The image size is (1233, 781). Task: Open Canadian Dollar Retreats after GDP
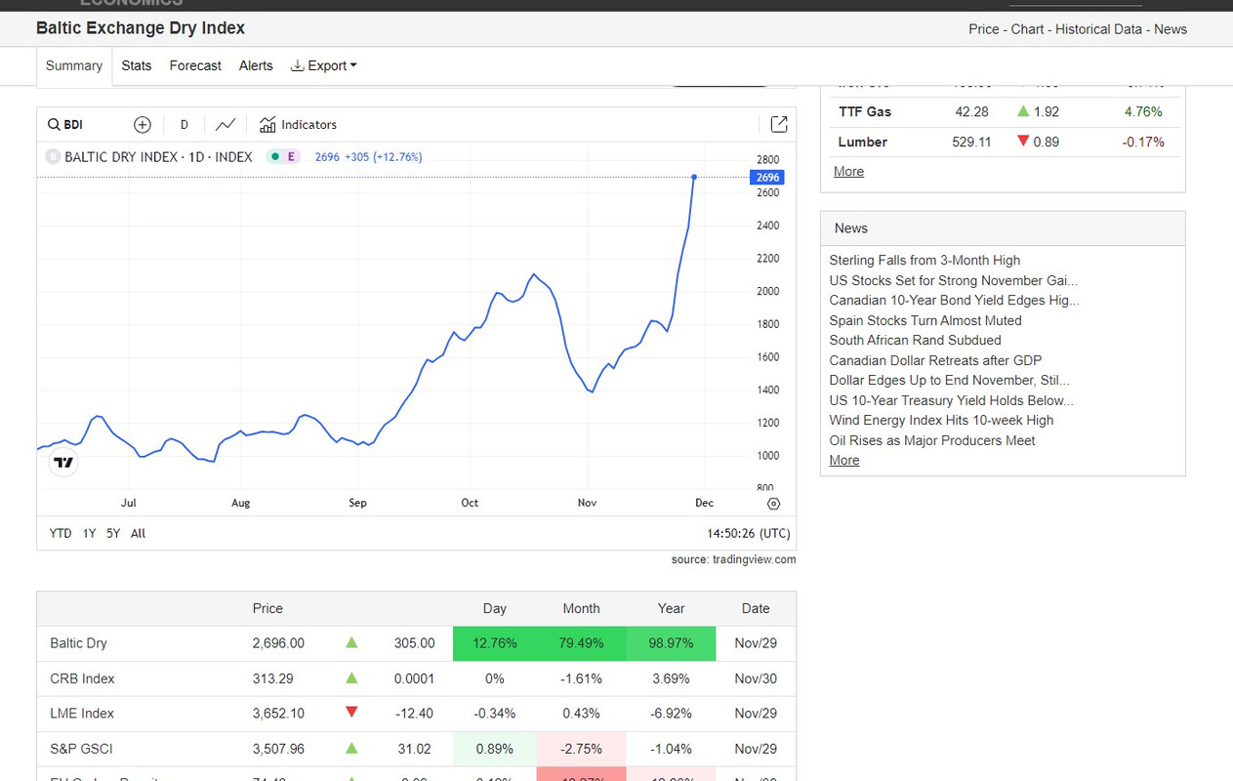coord(935,360)
